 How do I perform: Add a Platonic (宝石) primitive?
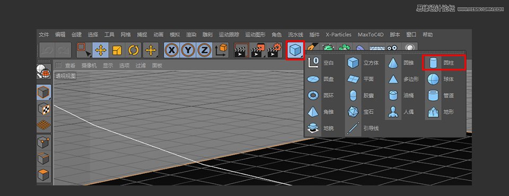[x=361, y=112]
